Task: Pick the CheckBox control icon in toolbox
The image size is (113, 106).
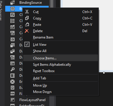Action: [12, 15]
